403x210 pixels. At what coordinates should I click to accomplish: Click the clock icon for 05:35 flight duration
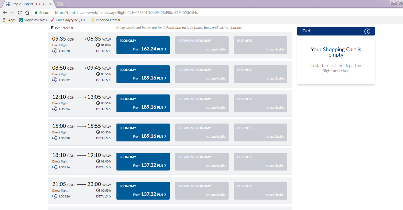point(98,45)
